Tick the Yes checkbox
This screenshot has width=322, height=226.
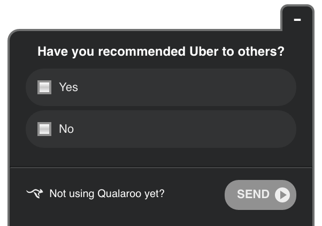pyautogui.click(x=44, y=87)
